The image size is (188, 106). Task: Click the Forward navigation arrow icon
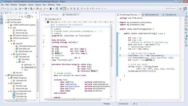[102, 9]
